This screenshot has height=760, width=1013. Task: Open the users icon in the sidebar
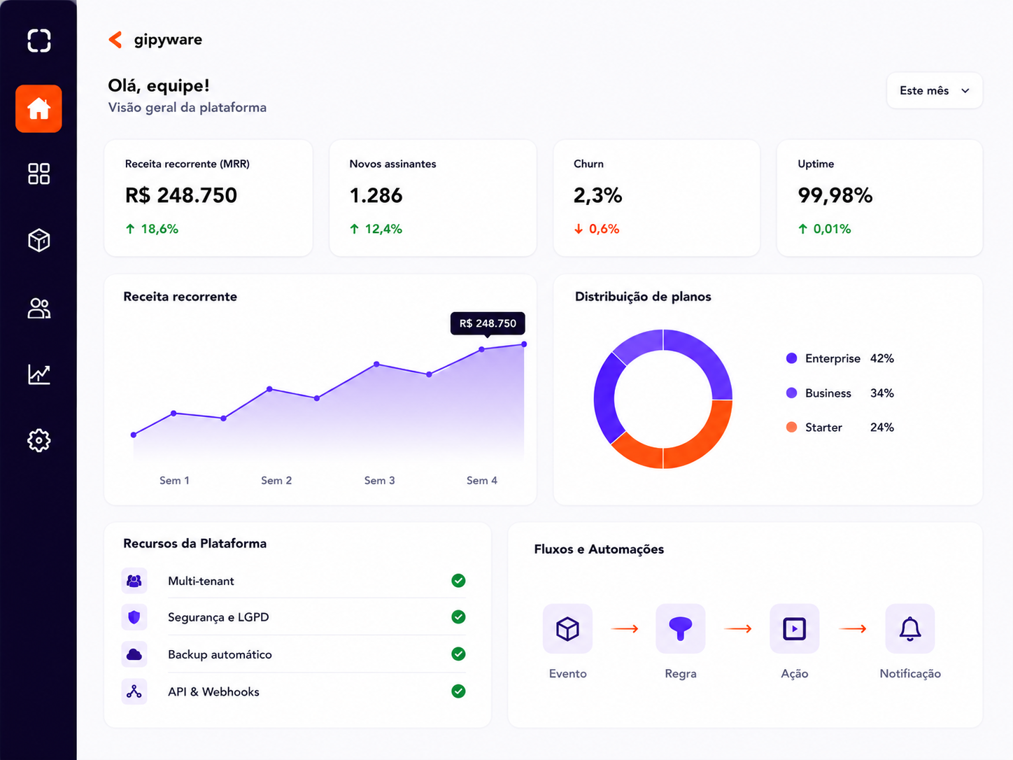(x=38, y=308)
